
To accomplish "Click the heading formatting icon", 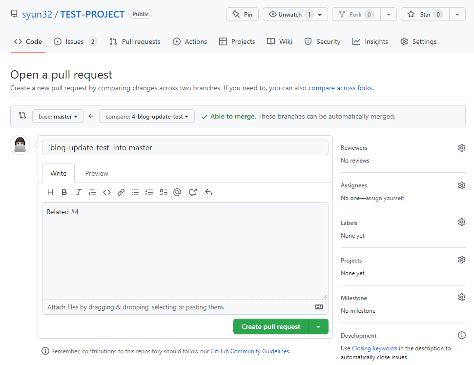I will click(x=50, y=192).
